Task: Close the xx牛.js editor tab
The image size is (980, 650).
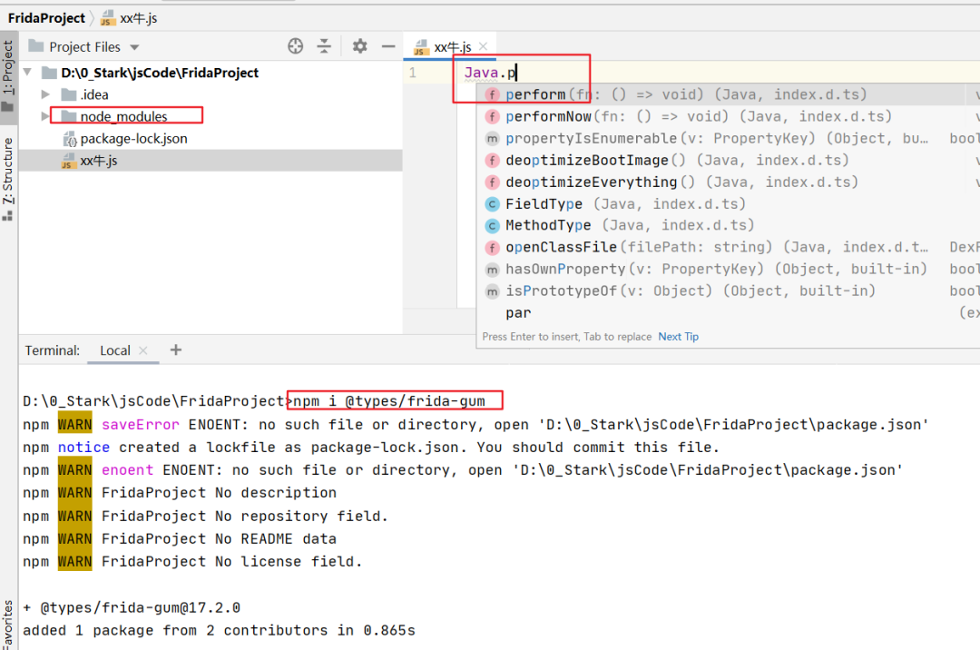Action: pos(483,46)
